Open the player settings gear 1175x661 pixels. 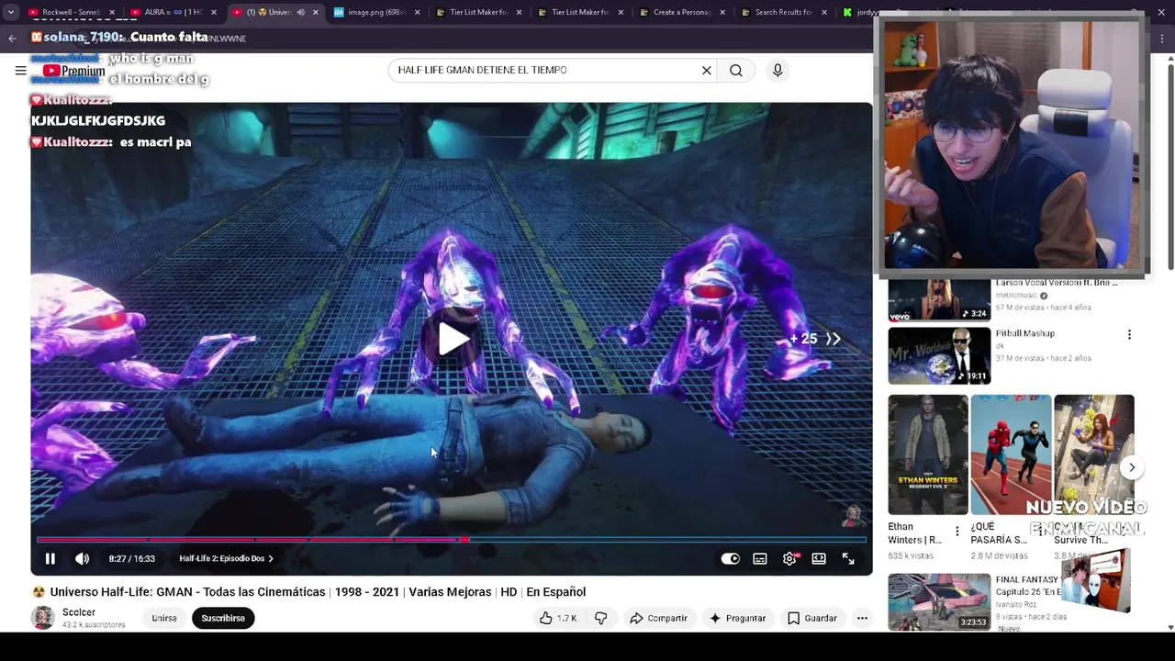(x=789, y=558)
